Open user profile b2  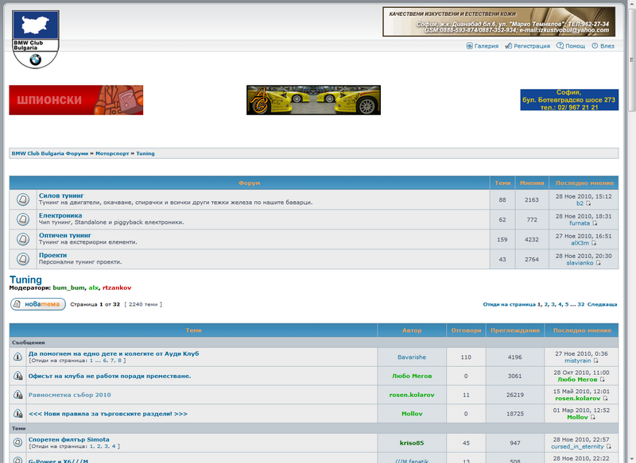tap(580, 203)
